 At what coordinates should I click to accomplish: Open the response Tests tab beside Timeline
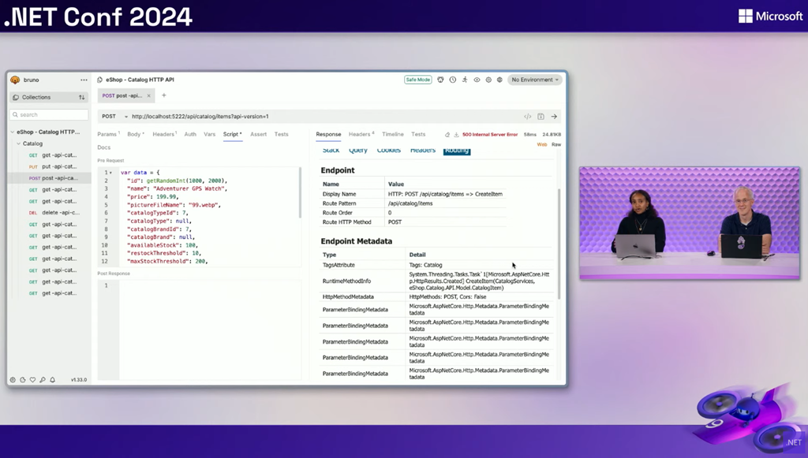[x=418, y=134]
